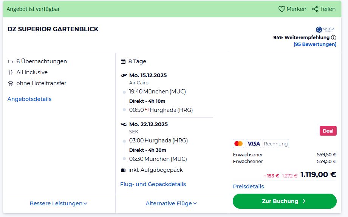
Task: Click the heart Merken icon
Action: tap(281, 9)
